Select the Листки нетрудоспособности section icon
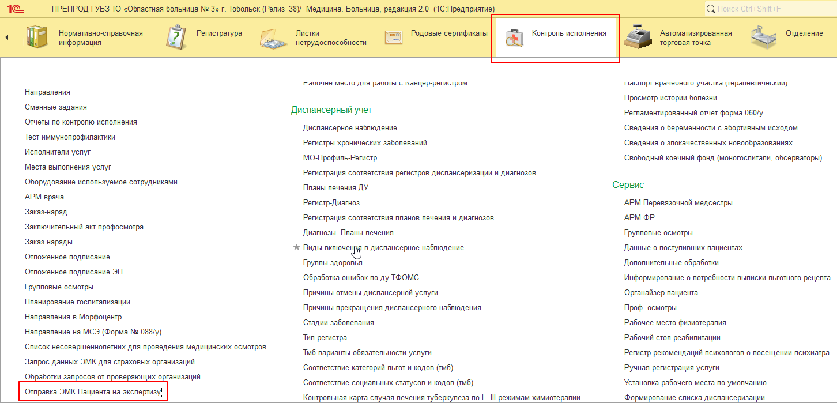 pos(273,38)
